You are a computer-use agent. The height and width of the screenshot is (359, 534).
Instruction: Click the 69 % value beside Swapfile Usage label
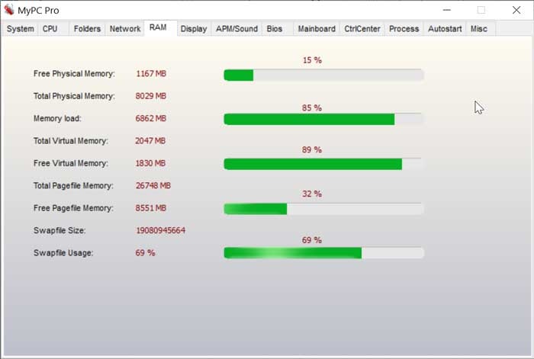(146, 253)
